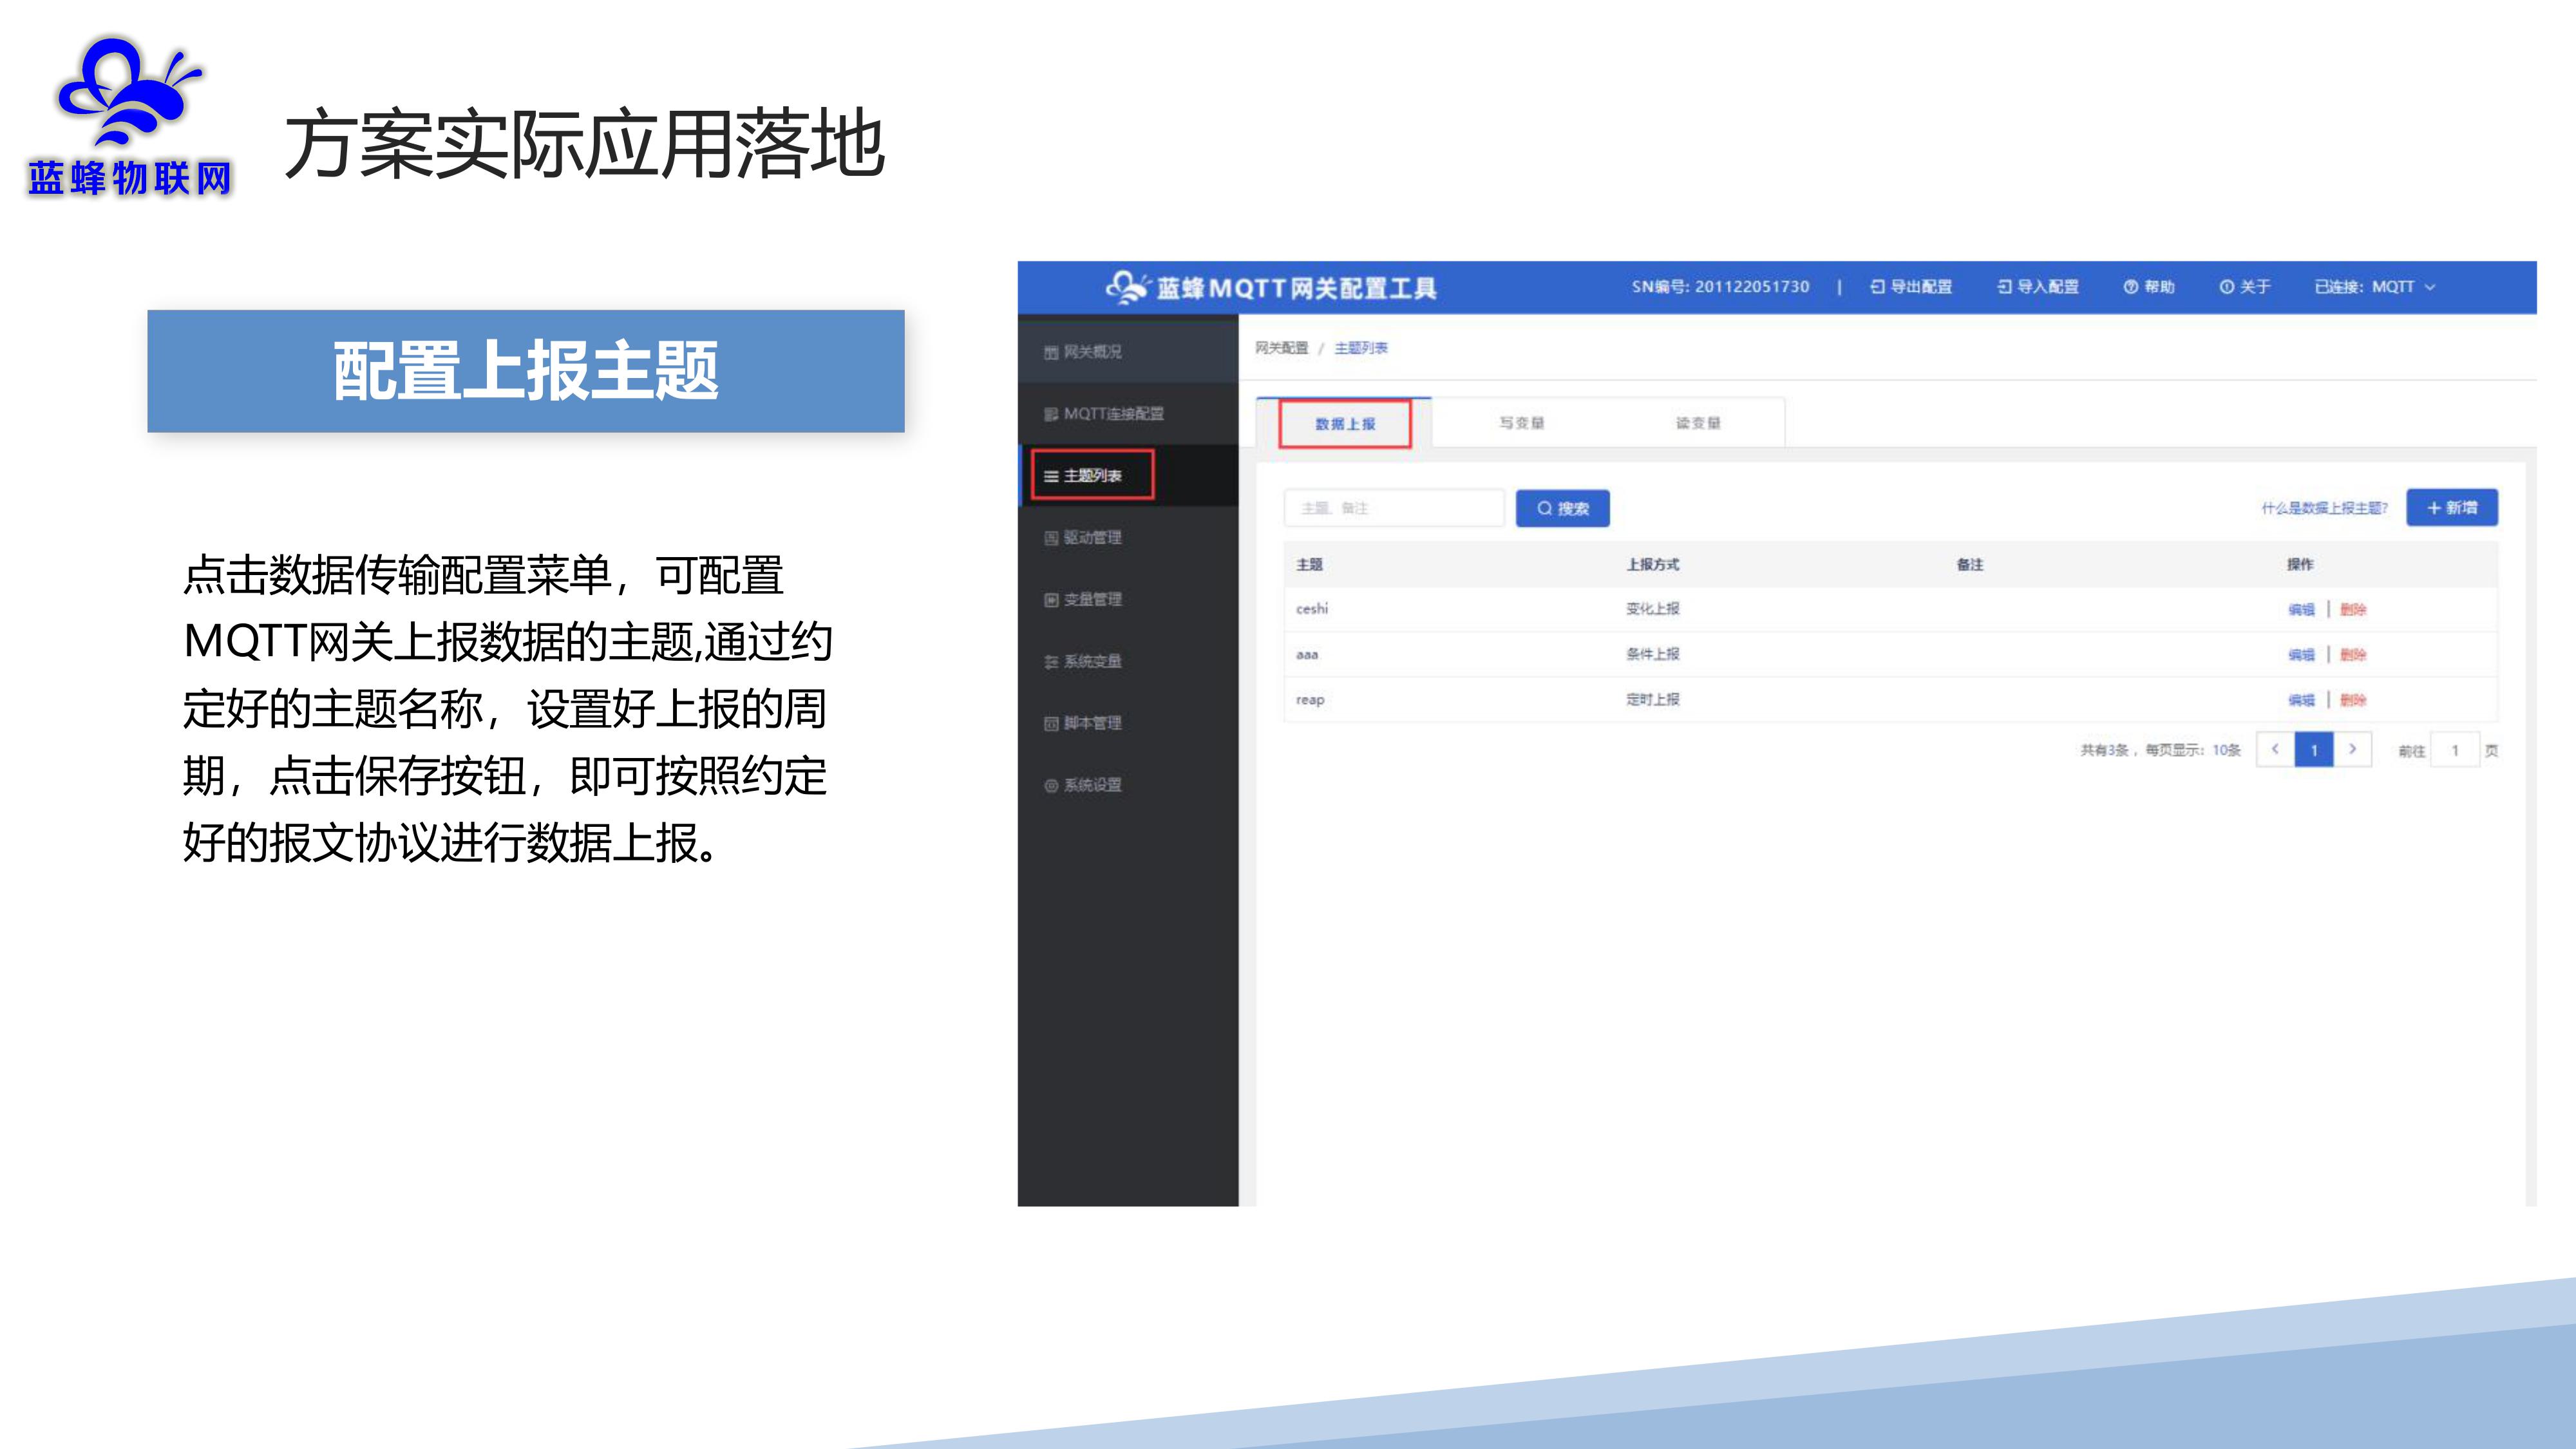Open 脚本管理 in the sidebar

[1091, 723]
